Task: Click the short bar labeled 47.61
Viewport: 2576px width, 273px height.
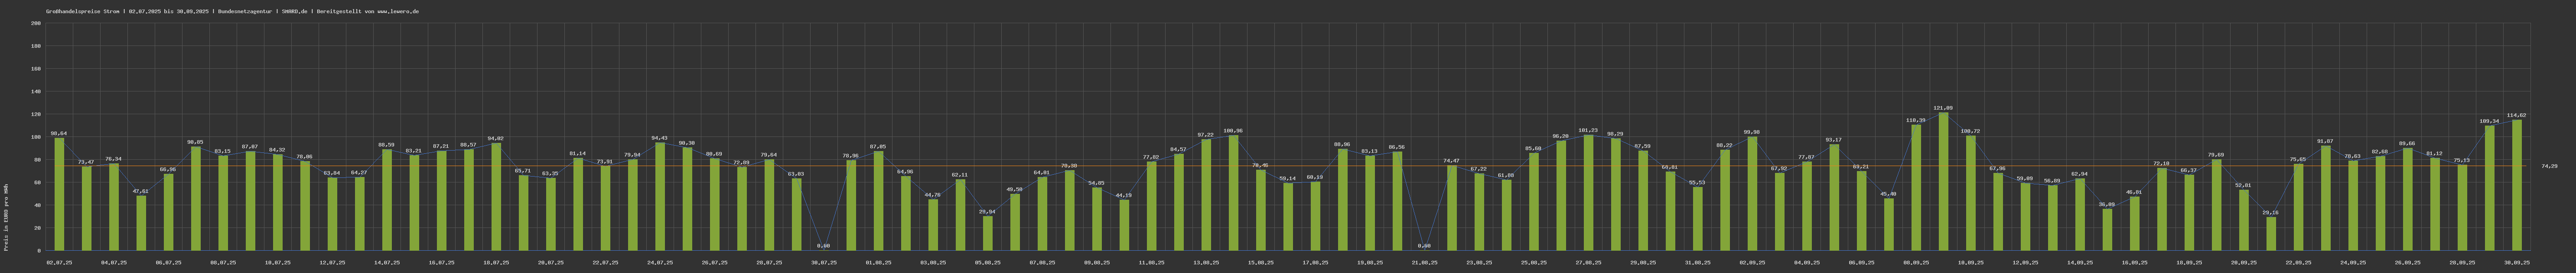Action: tap(141, 223)
